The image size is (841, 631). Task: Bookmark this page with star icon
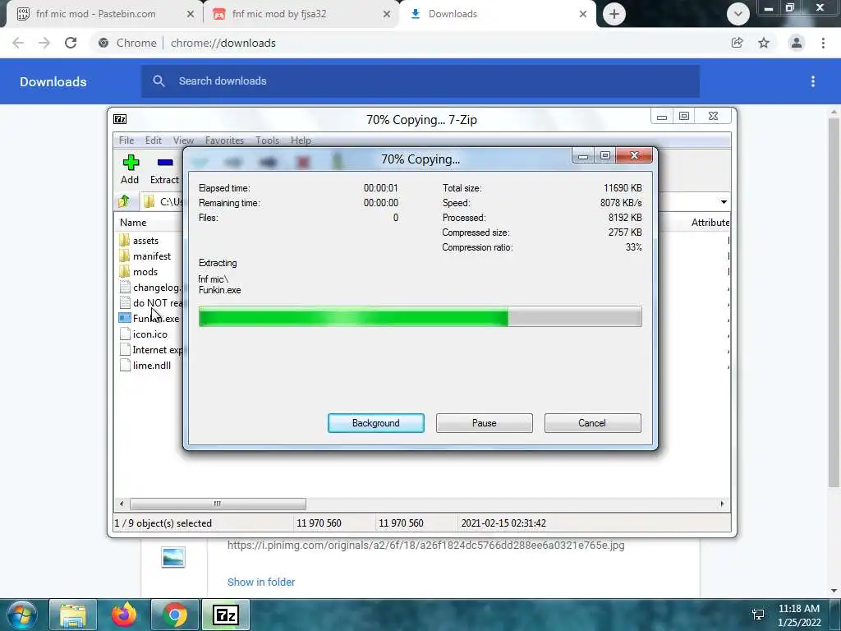point(764,43)
